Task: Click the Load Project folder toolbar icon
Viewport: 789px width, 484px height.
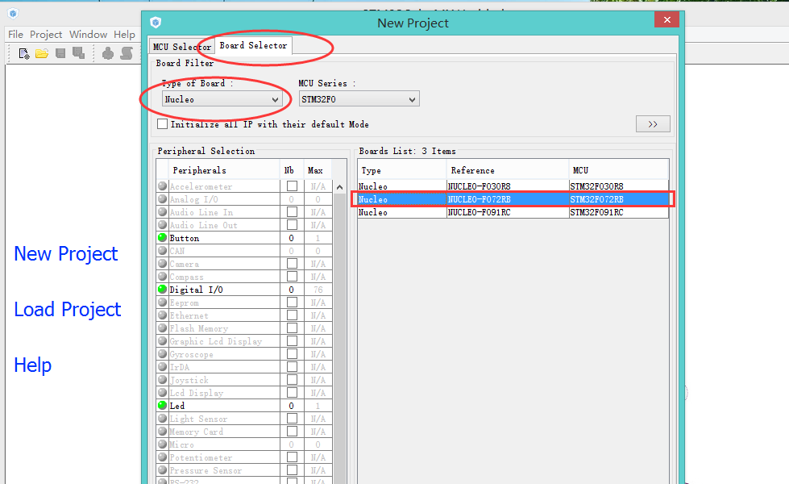Action: 42,53
